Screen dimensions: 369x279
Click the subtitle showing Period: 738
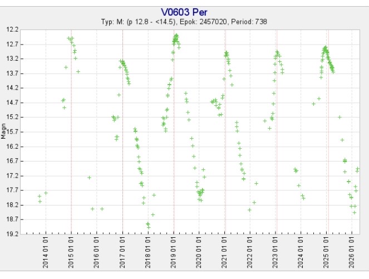(x=257, y=22)
